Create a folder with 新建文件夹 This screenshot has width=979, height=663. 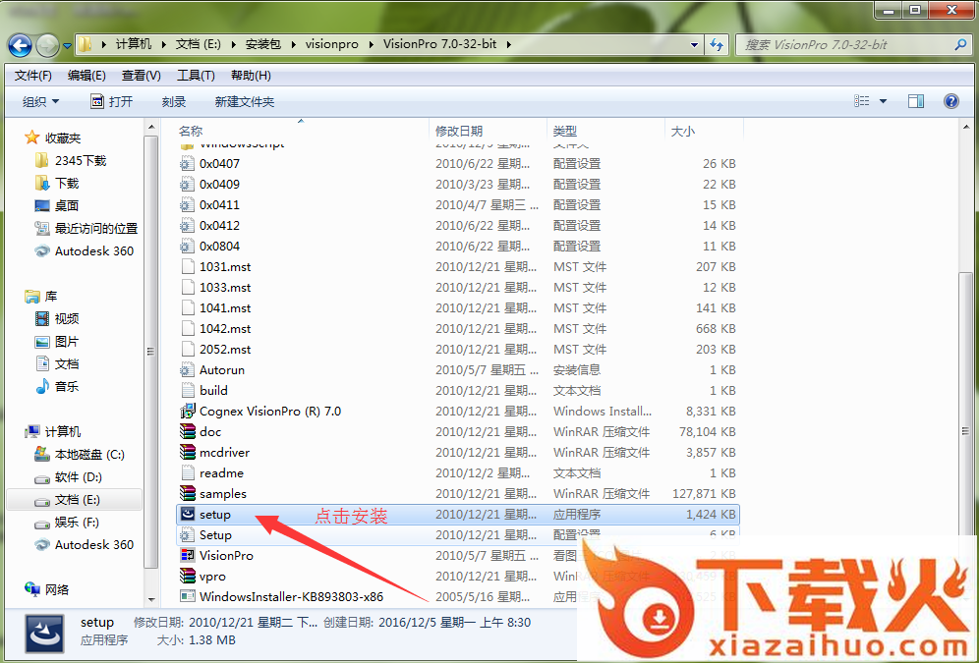pyautogui.click(x=244, y=102)
